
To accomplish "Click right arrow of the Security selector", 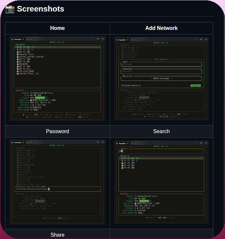I will [x=172, y=79].
